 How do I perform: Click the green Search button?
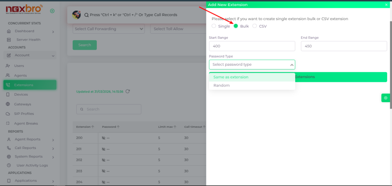tap(85, 45)
